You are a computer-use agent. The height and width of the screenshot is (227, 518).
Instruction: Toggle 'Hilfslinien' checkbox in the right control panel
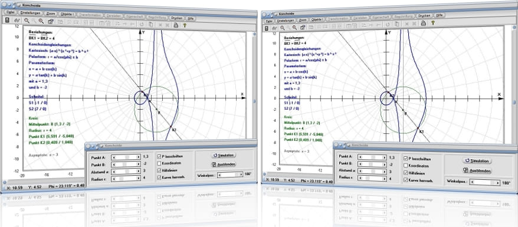click(405, 173)
